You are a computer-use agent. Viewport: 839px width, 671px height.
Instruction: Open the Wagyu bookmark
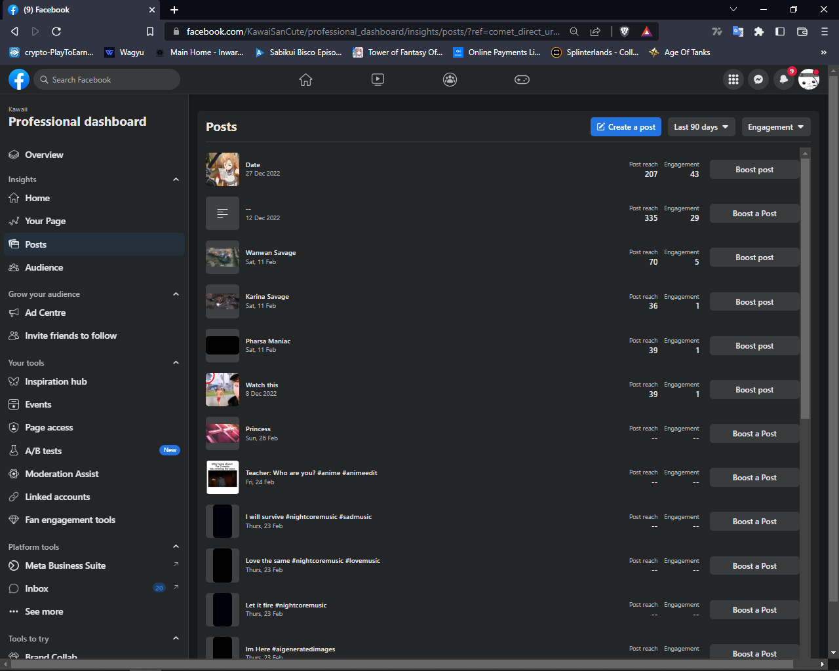click(x=125, y=52)
